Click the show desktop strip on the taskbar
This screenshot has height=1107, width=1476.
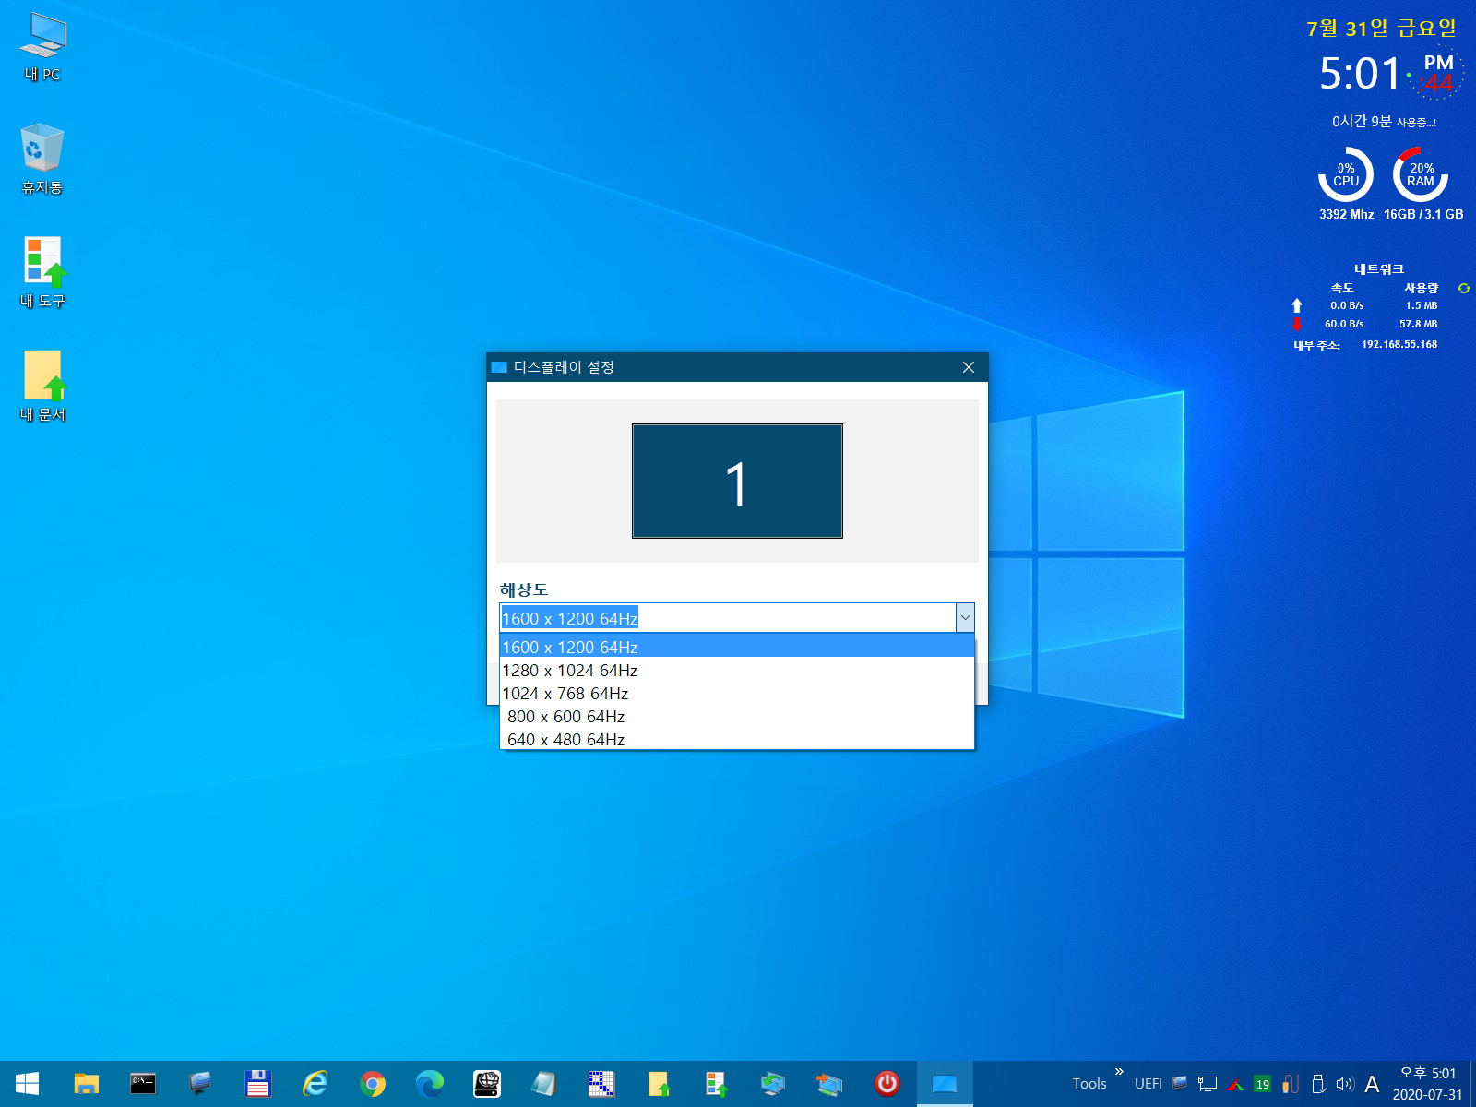[1472, 1084]
